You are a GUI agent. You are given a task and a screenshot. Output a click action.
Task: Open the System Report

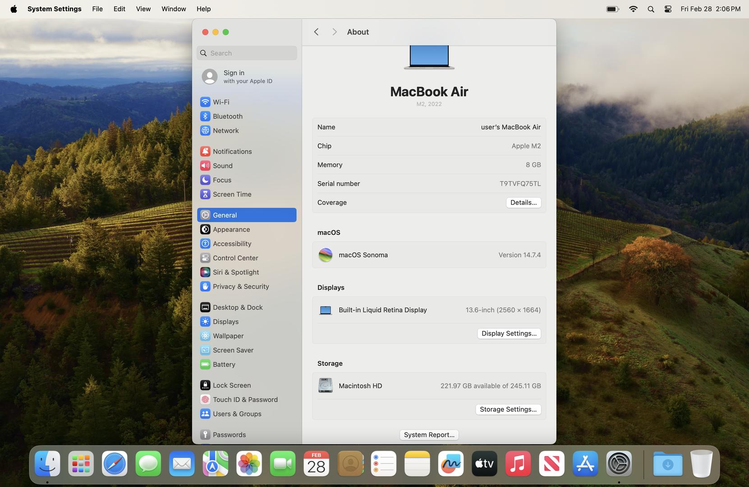(x=429, y=435)
